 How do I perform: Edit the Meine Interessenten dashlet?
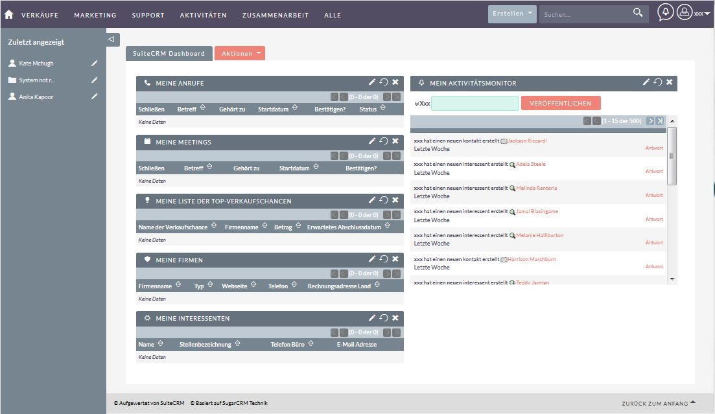[x=372, y=317]
